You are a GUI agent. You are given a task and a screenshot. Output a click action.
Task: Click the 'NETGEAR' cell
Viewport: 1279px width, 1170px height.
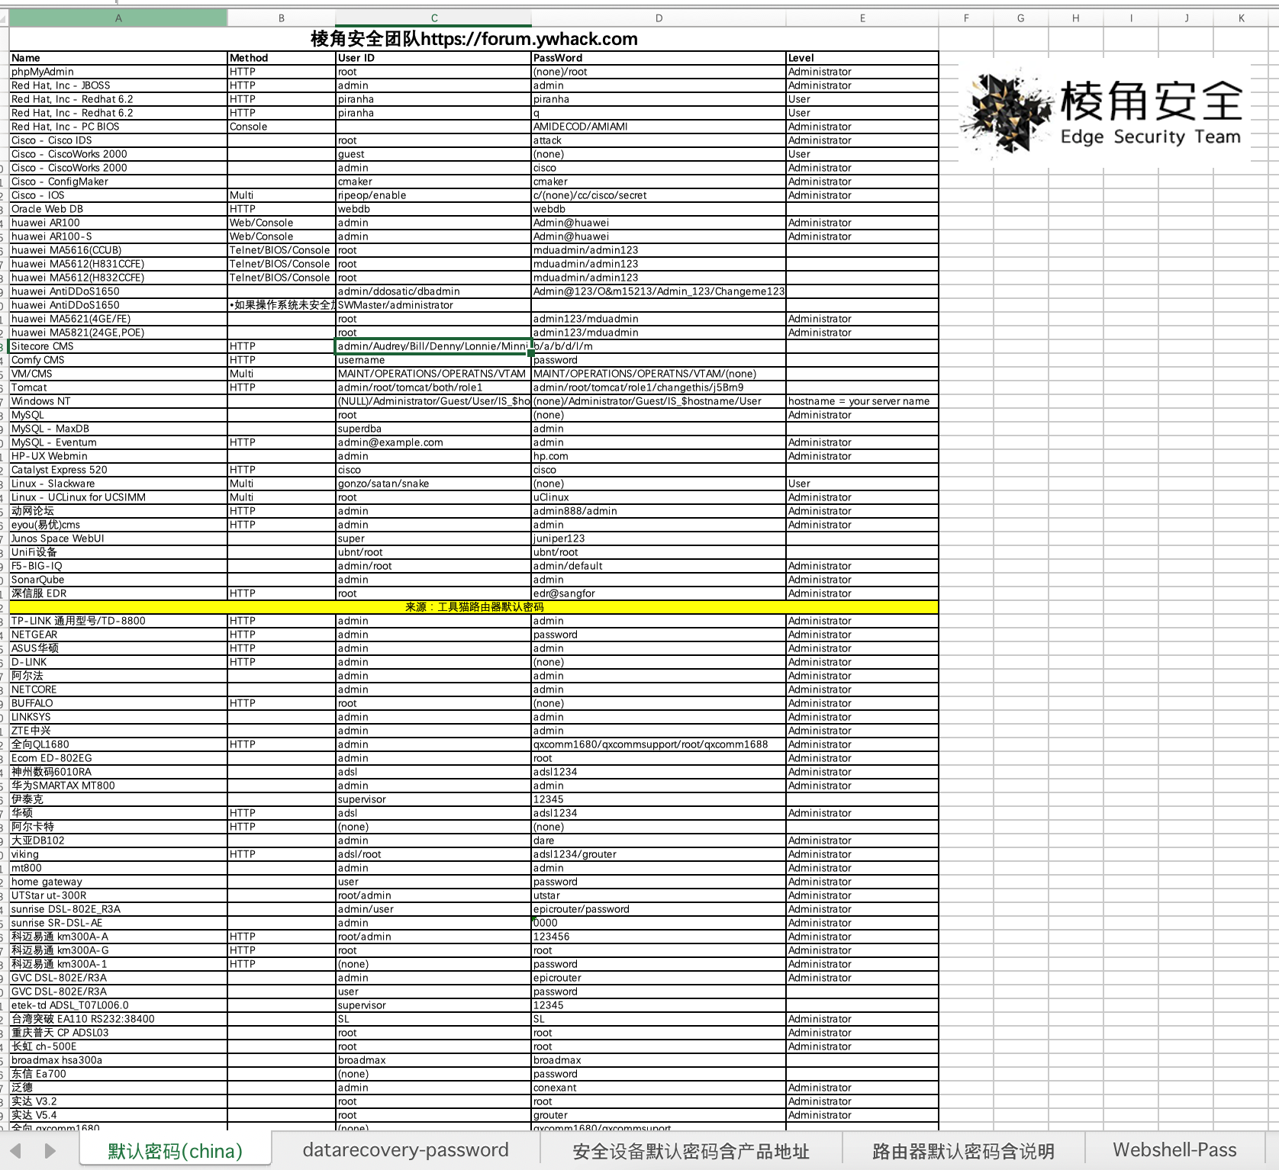coord(118,635)
